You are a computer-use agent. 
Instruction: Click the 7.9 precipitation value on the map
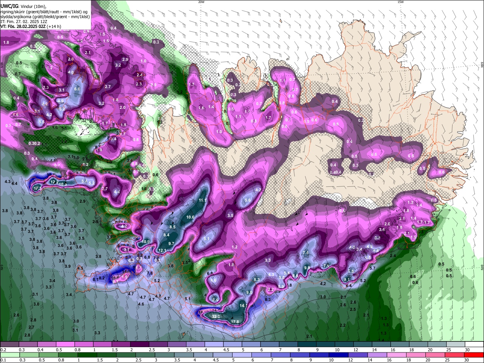326,266
